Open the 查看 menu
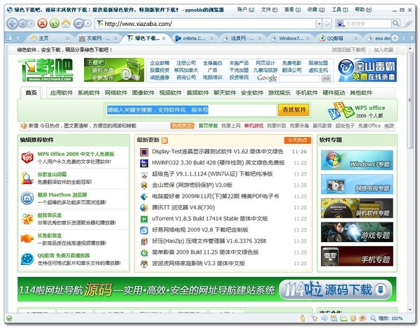 coord(293,10)
